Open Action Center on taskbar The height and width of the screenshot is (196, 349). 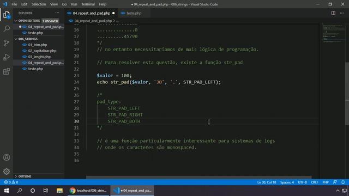(344, 191)
